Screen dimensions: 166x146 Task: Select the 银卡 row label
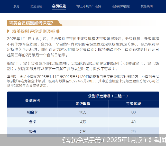click(x=32, y=132)
